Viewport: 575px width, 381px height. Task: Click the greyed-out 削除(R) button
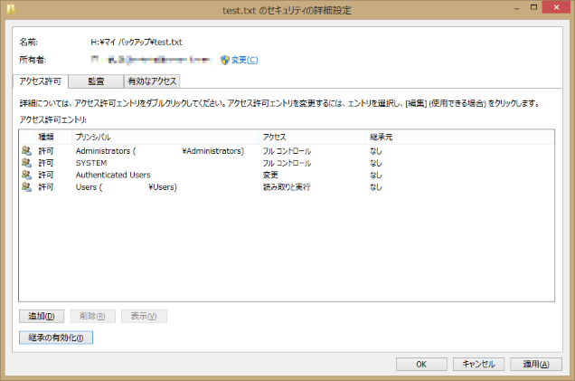click(92, 316)
